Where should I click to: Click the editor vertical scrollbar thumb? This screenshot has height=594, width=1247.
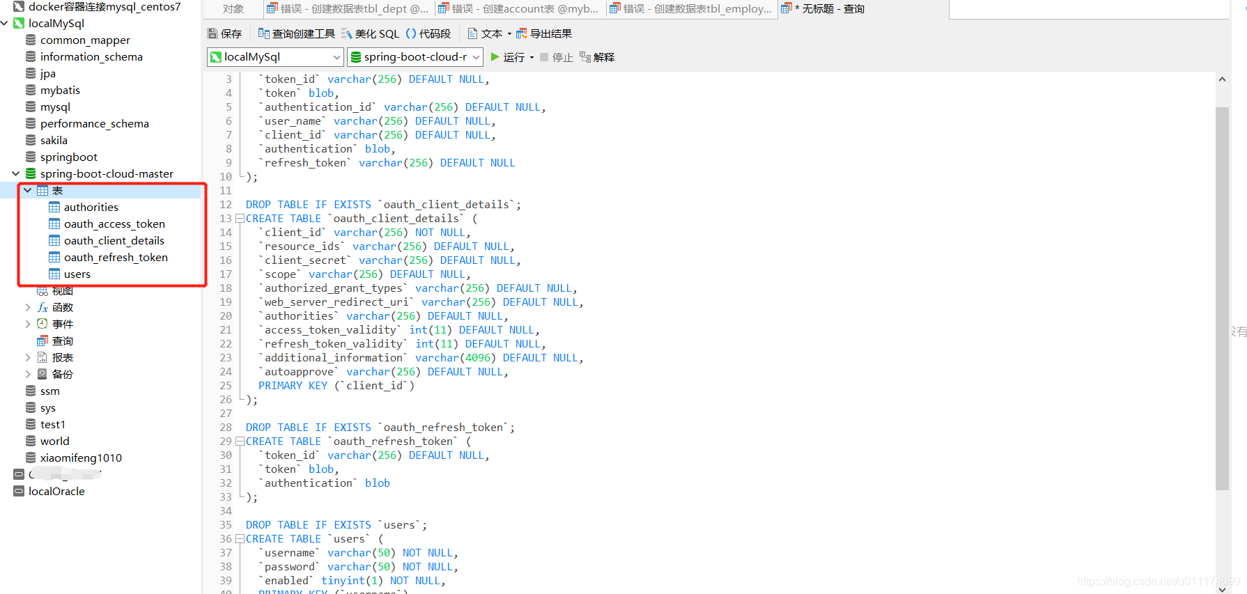(1222, 298)
